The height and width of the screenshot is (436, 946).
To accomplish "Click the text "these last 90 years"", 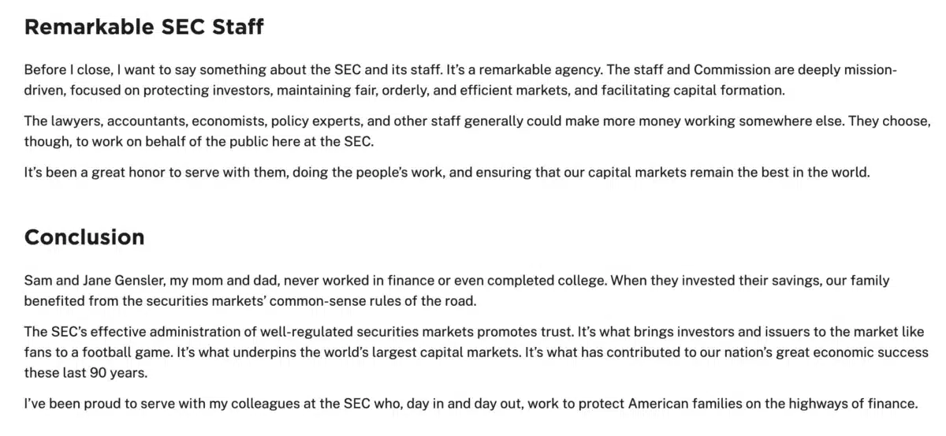I will click(86, 372).
